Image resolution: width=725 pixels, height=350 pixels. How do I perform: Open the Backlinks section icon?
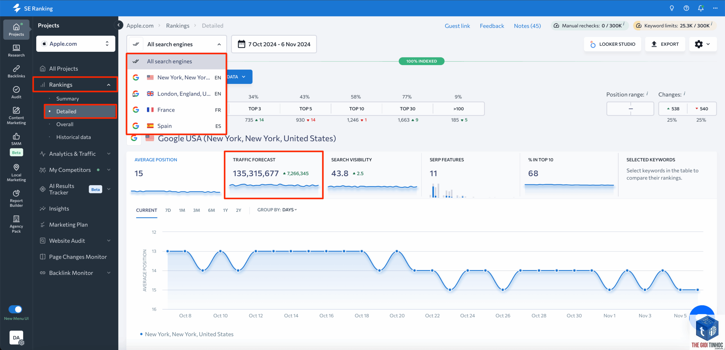coord(16,72)
